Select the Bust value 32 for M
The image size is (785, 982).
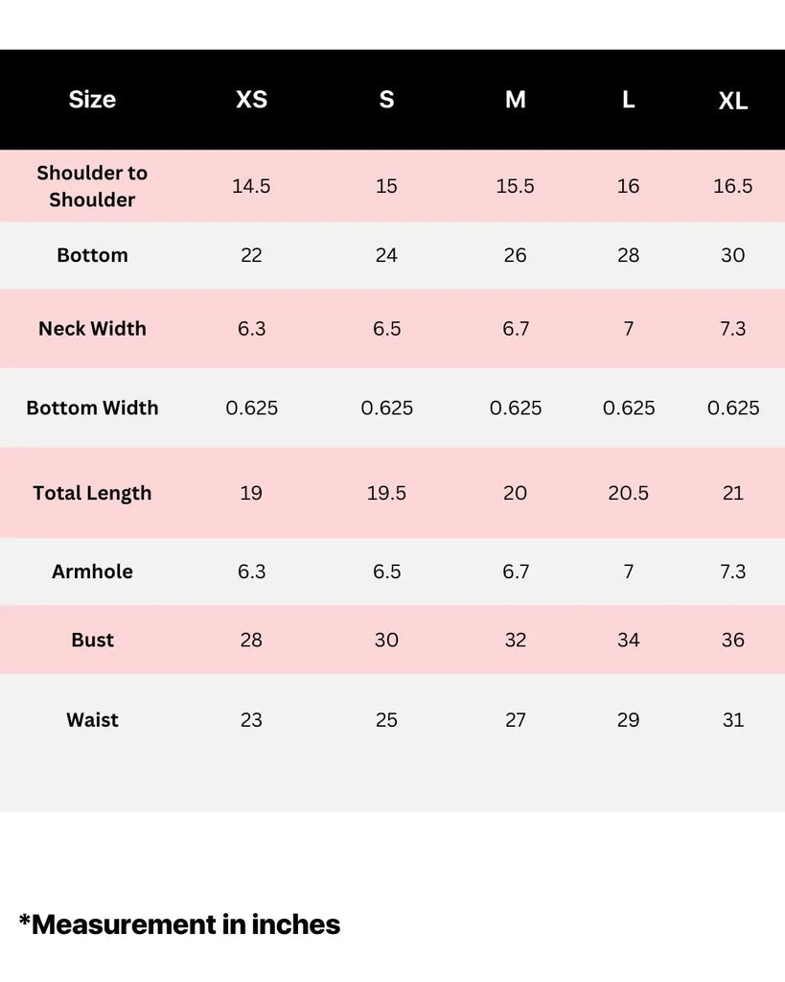coord(515,640)
